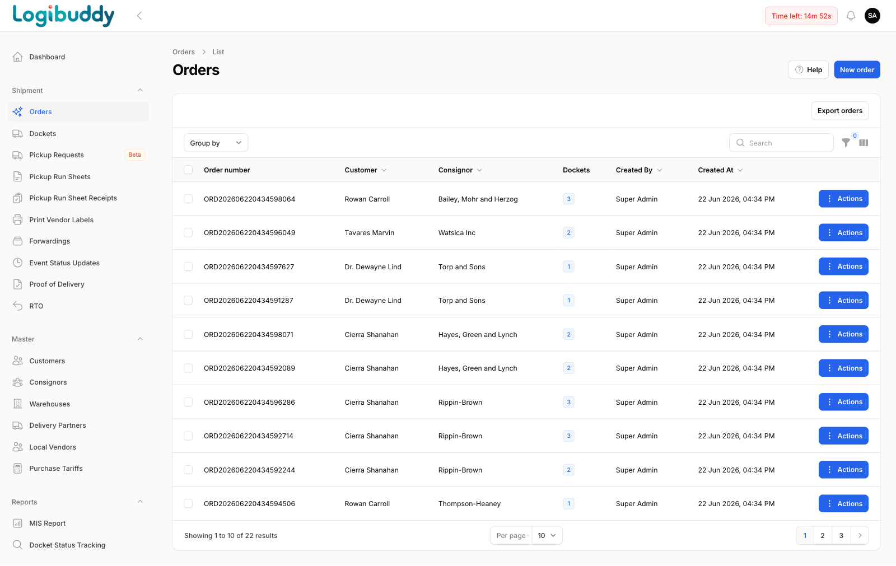The image size is (896, 566).
Task: Click the RTO return arrow icon
Action: pyautogui.click(x=18, y=306)
